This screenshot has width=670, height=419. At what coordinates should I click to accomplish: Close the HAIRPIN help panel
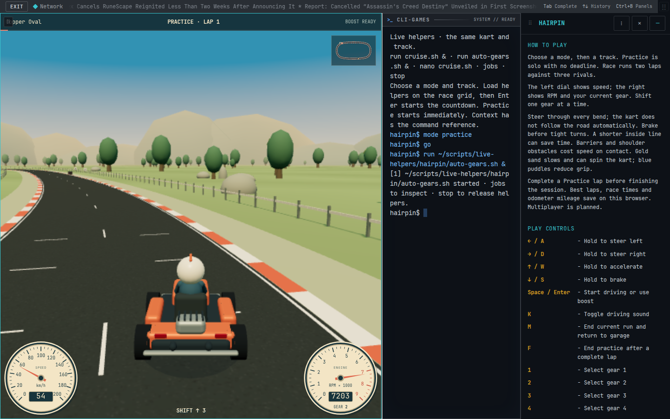639,23
